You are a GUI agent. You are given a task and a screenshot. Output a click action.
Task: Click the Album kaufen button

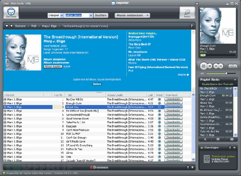click(x=53, y=66)
